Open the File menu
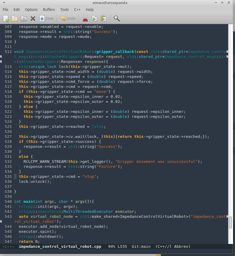Screen dimensions: 235x256 (x=5, y=9)
